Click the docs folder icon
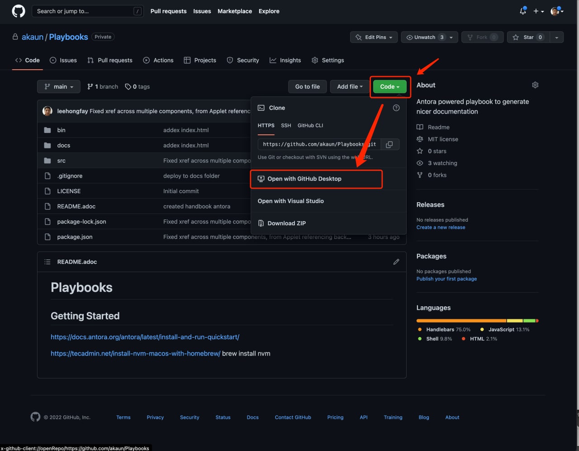The height and width of the screenshot is (451, 579). click(x=47, y=145)
